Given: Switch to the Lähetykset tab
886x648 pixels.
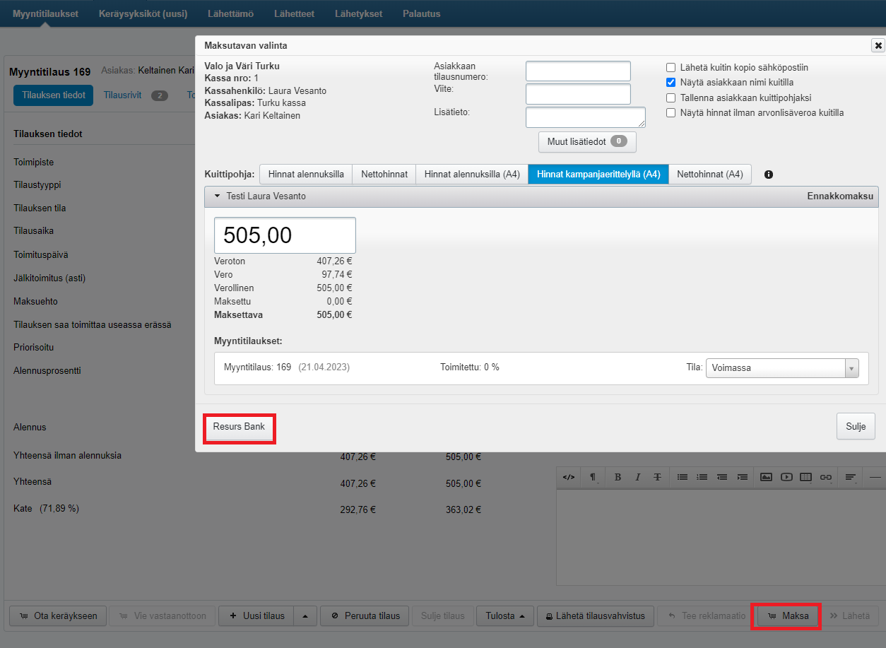Looking at the screenshot, I should click(x=358, y=13).
